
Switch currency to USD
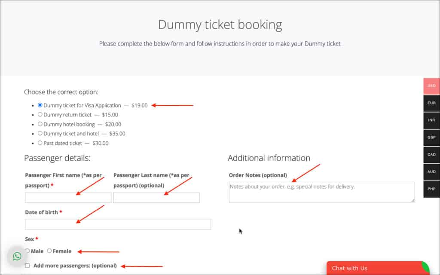(431, 86)
